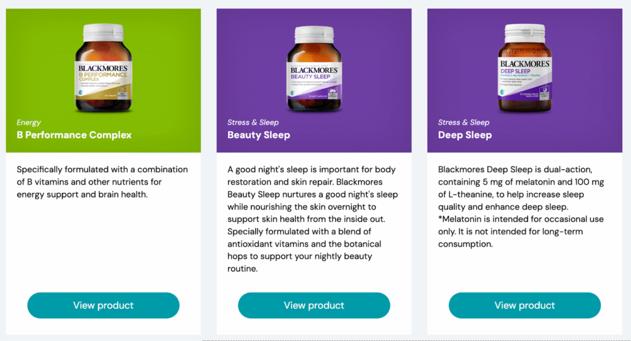Image resolution: width=631 pixels, height=341 pixels.
Task: Click Stress & Sleep label above Beauty Sleep
Action: coord(253,122)
